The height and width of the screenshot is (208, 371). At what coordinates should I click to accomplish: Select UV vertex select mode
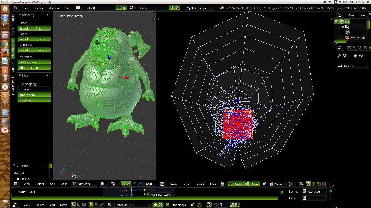[308, 184]
